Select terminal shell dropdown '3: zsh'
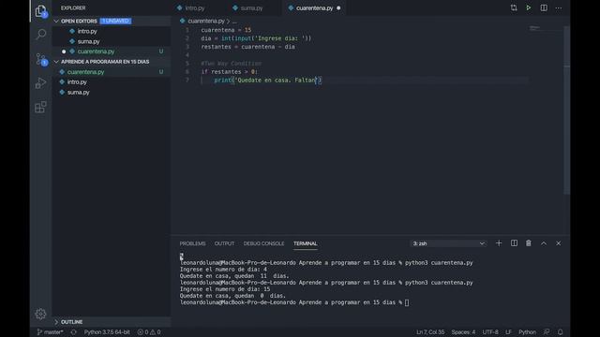 click(x=449, y=243)
